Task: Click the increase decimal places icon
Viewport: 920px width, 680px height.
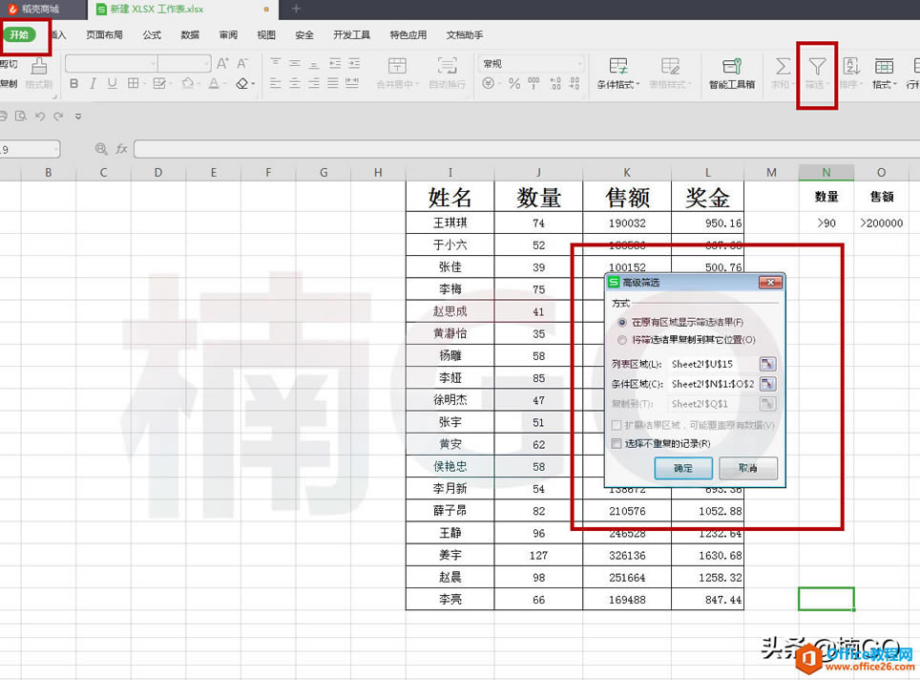Action: [x=555, y=83]
